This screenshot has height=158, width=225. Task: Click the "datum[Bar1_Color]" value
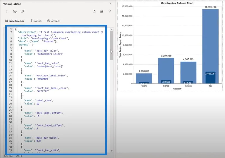pyautogui.click(x=50, y=54)
